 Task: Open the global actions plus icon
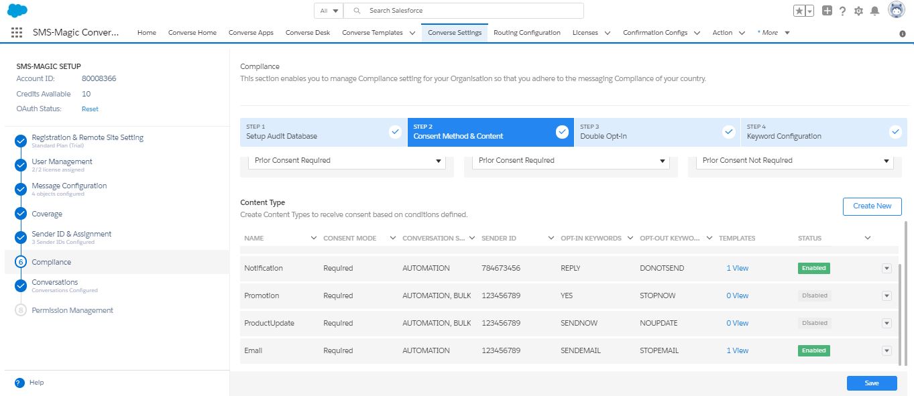pos(827,11)
